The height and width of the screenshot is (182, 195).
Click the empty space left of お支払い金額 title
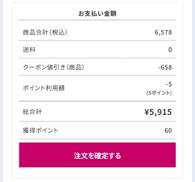pos(48,13)
